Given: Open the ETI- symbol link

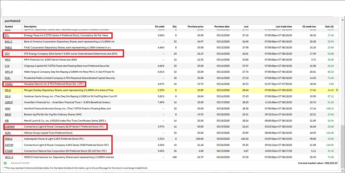Looking at the screenshot, I should pos(7,35).
